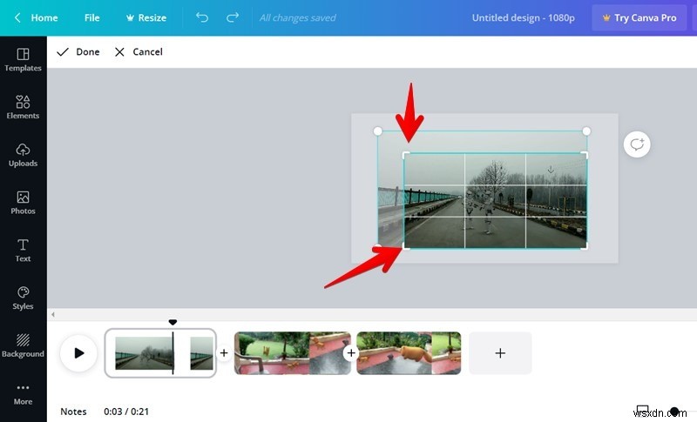
Task: Open the File menu
Action: point(92,17)
